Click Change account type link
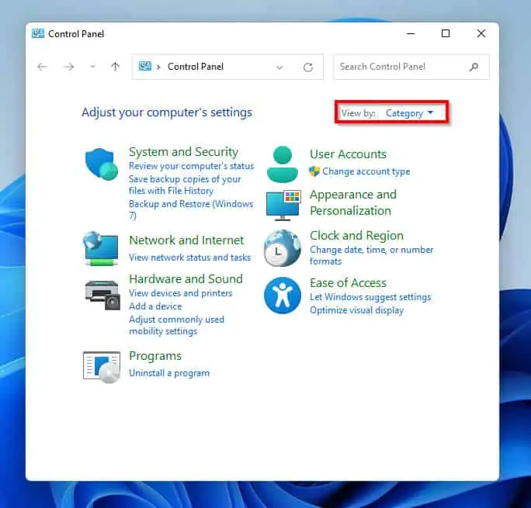 click(366, 171)
